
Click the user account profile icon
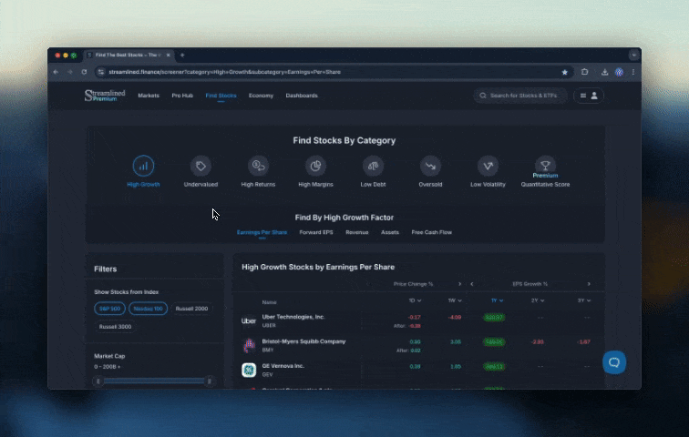pos(594,96)
